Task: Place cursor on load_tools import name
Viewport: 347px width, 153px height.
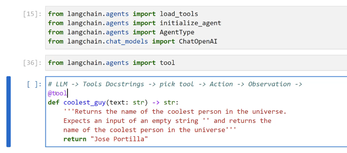Action: 179,14
